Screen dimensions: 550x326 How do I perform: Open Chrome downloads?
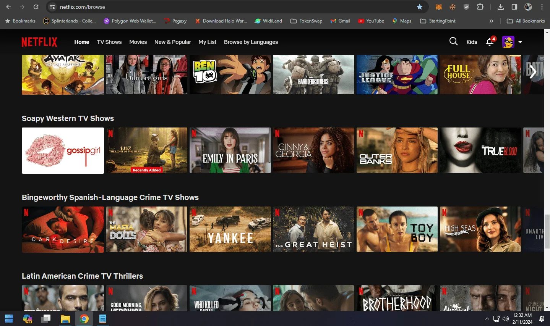[501, 7]
